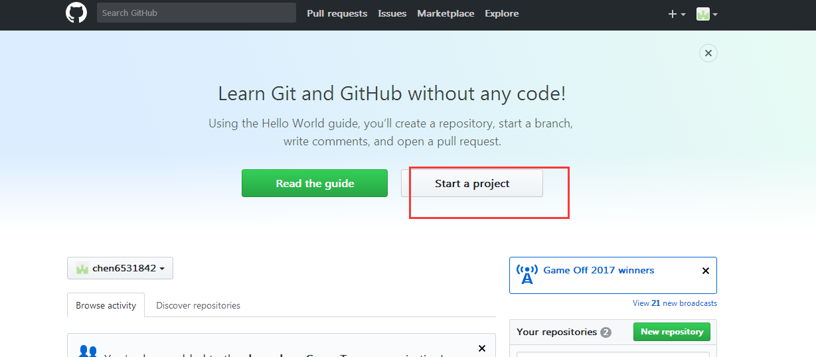Open Marketplace from the top navigation
816x357 pixels.
pos(446,13)
